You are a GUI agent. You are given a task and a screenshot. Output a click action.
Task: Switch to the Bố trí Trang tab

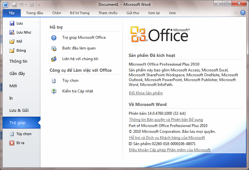pos(80,13)
